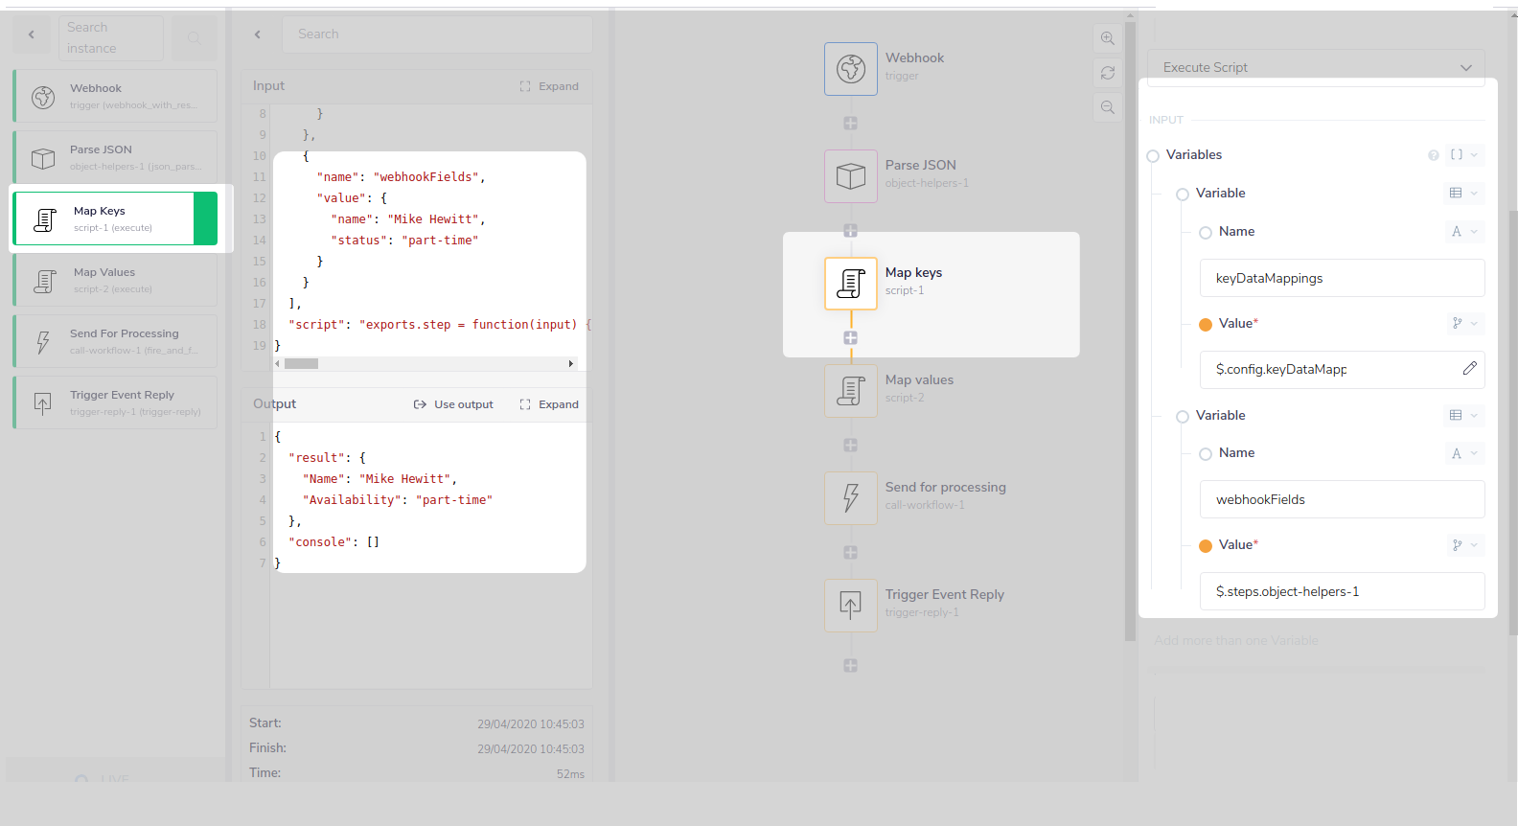Click Use output button
Screen dimensions: 1518x826
point(453,404)
